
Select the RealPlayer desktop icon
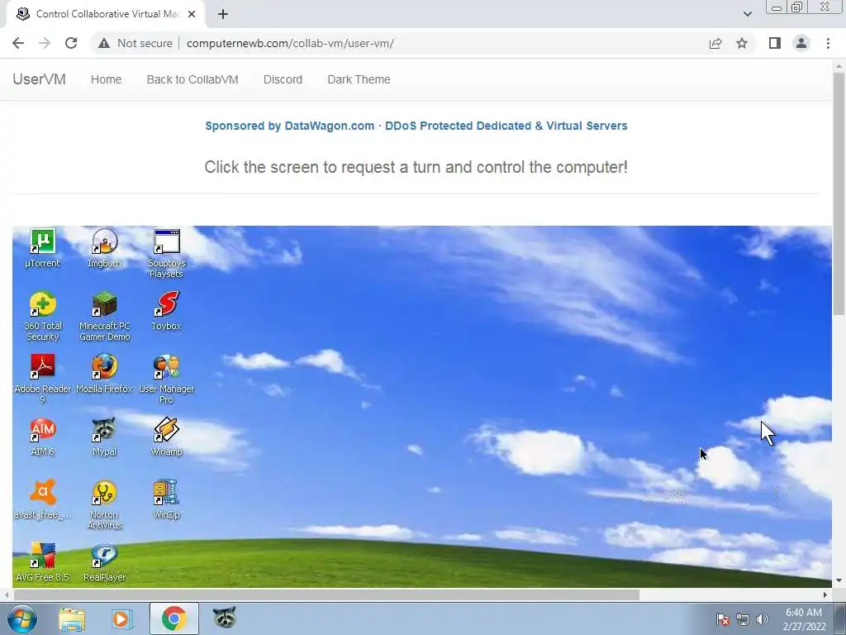point(104,562)
